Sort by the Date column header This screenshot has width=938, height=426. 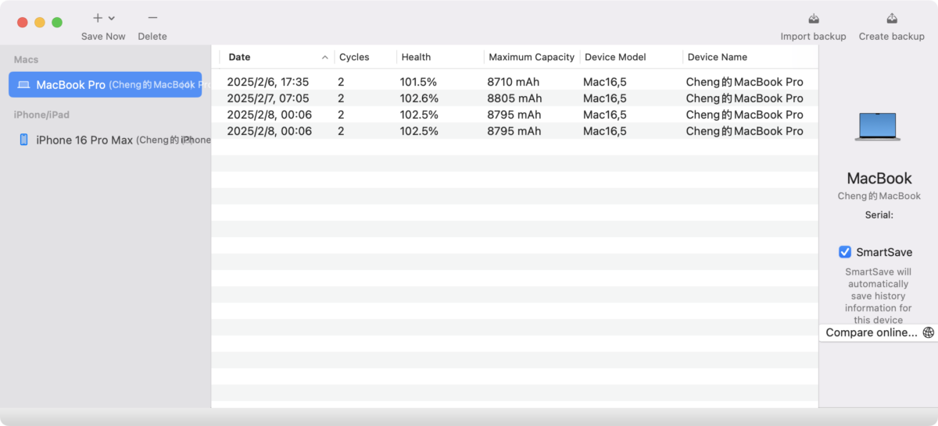277,57
